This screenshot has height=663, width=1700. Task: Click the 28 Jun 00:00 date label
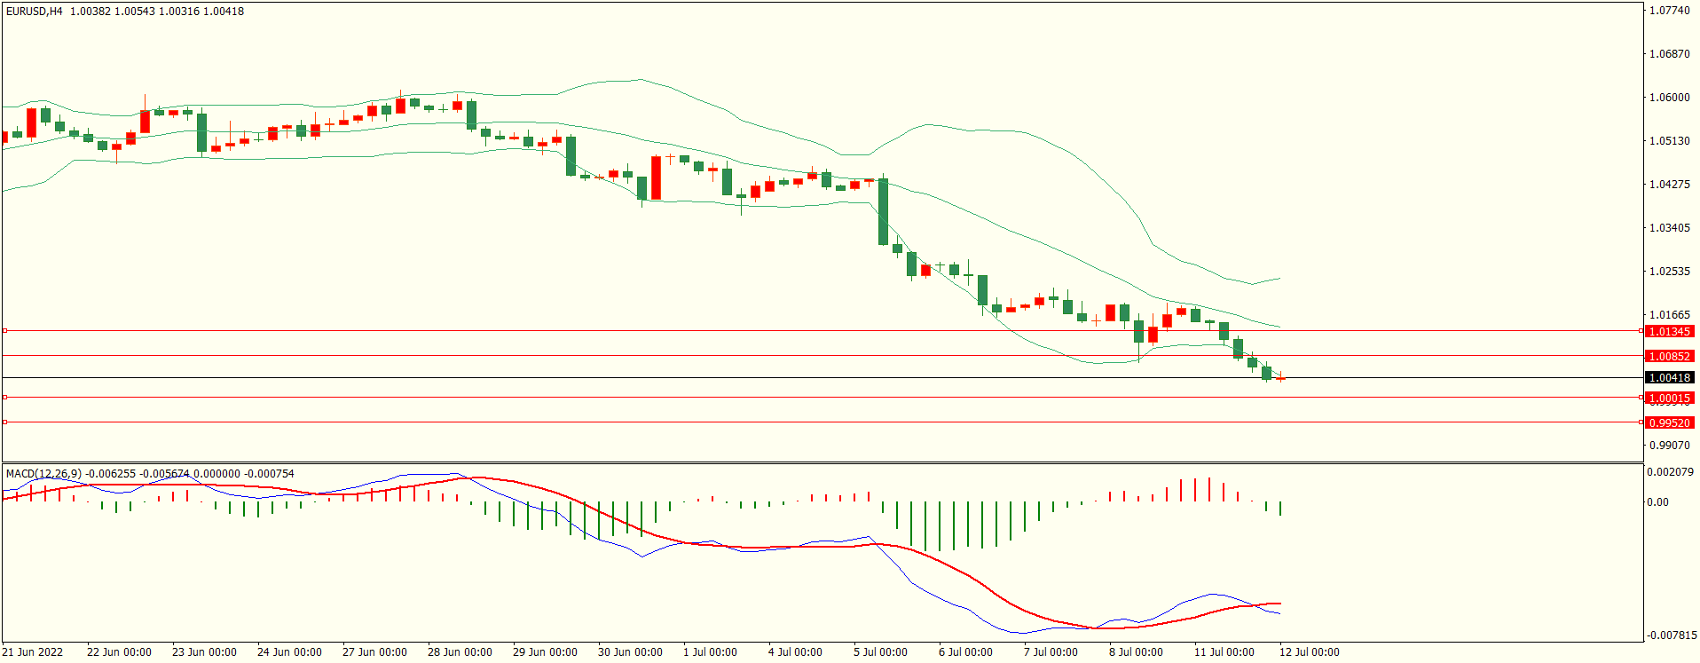tap(460, 652)
